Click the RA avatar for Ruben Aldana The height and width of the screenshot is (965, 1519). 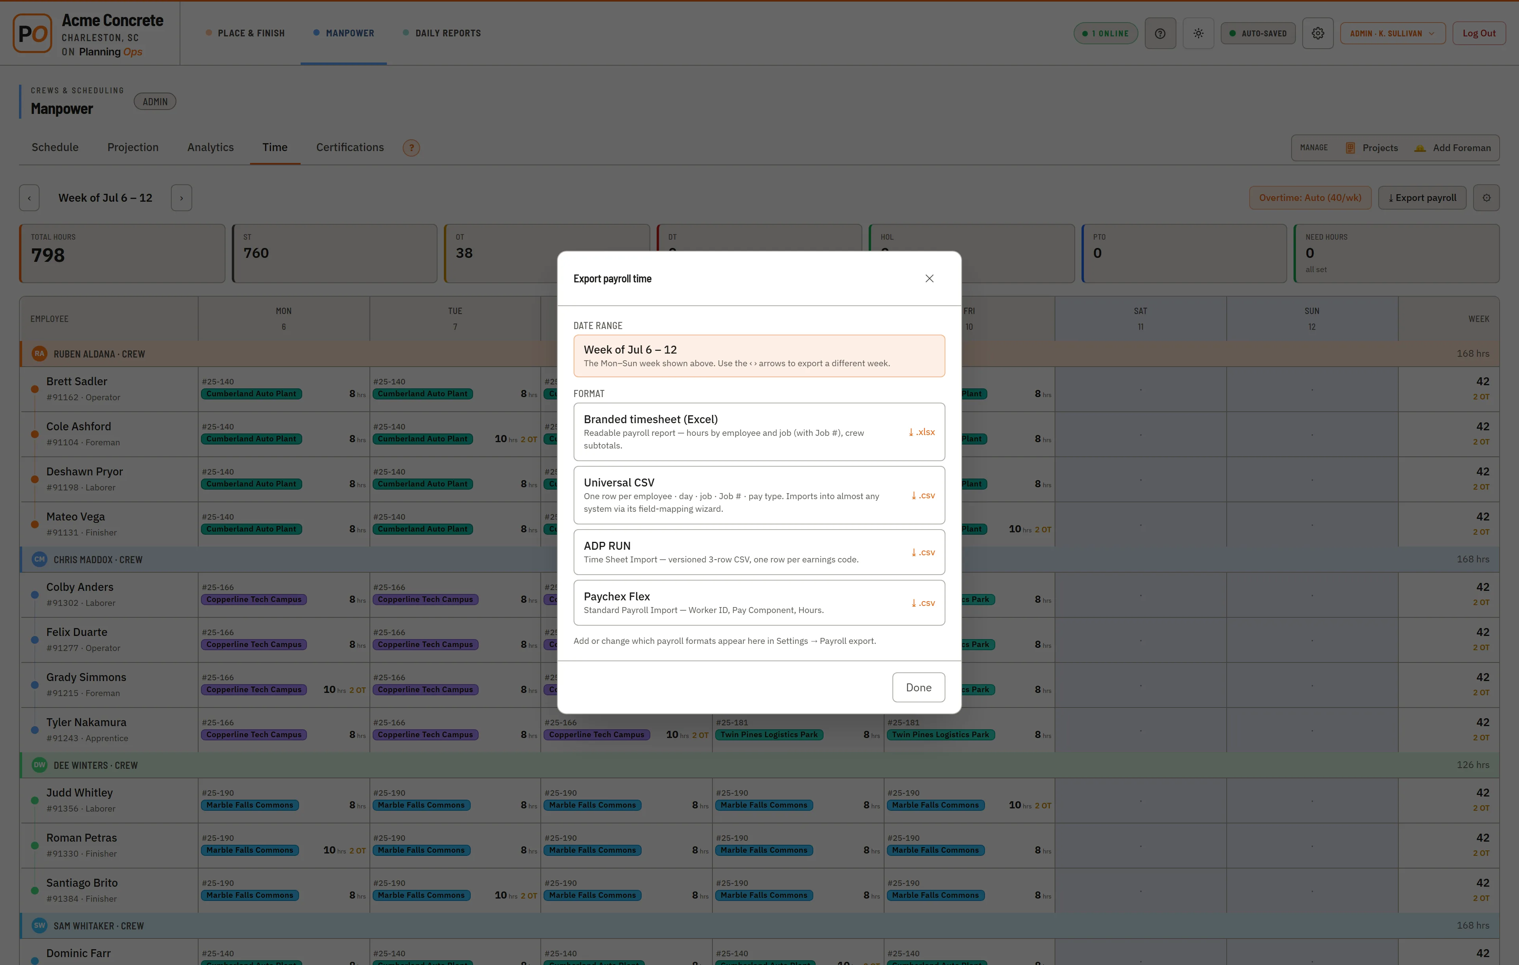click(x=39, y=354)
